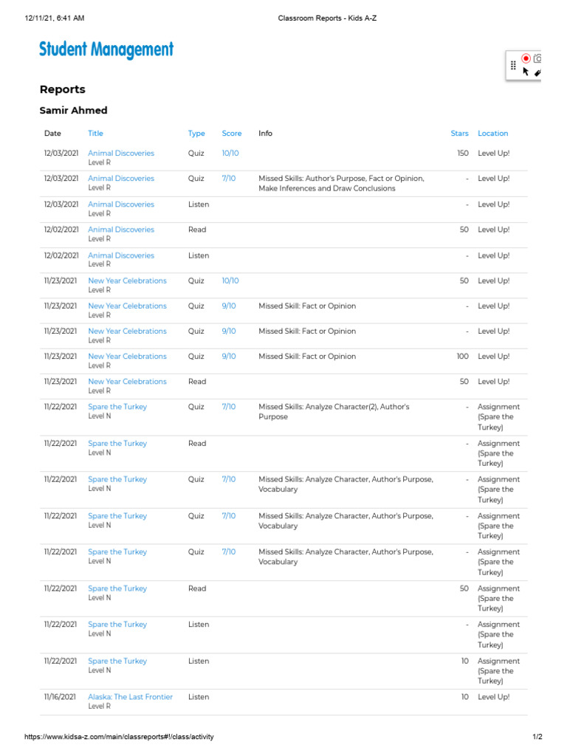Sort the report by Stars column

pyautogui.click(x=459, y=134)
